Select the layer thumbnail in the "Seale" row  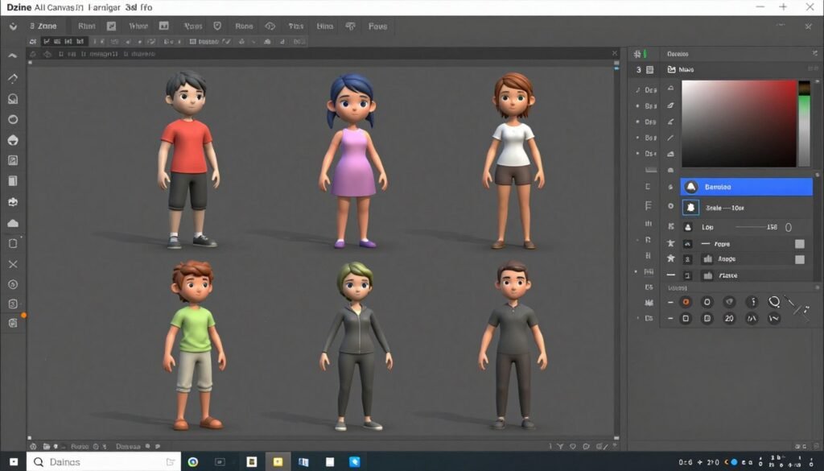tap(690, 208)
